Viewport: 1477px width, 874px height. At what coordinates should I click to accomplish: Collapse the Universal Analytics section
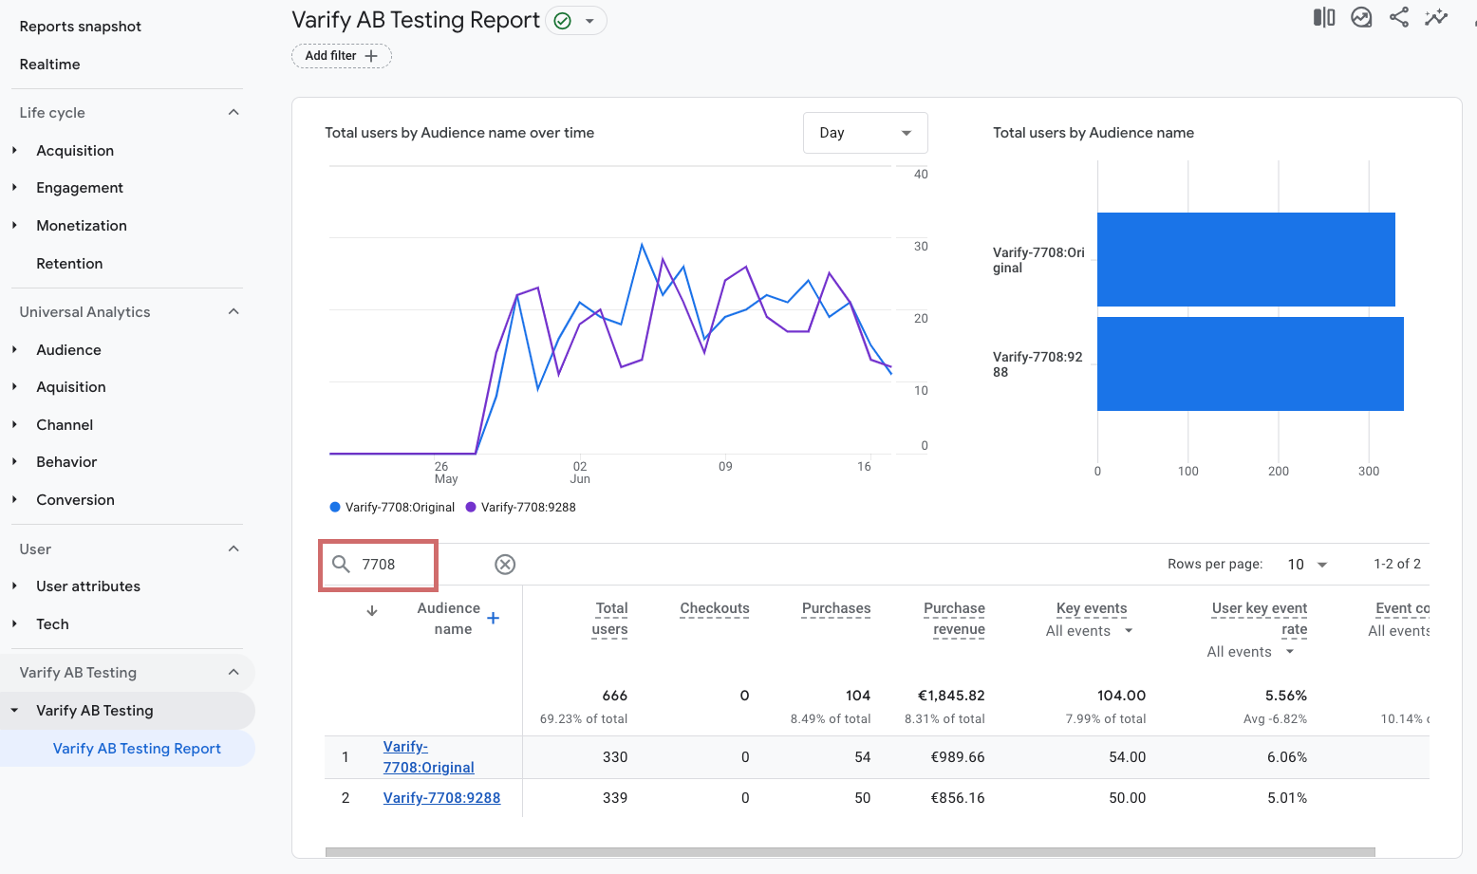(x=234, y=312)
